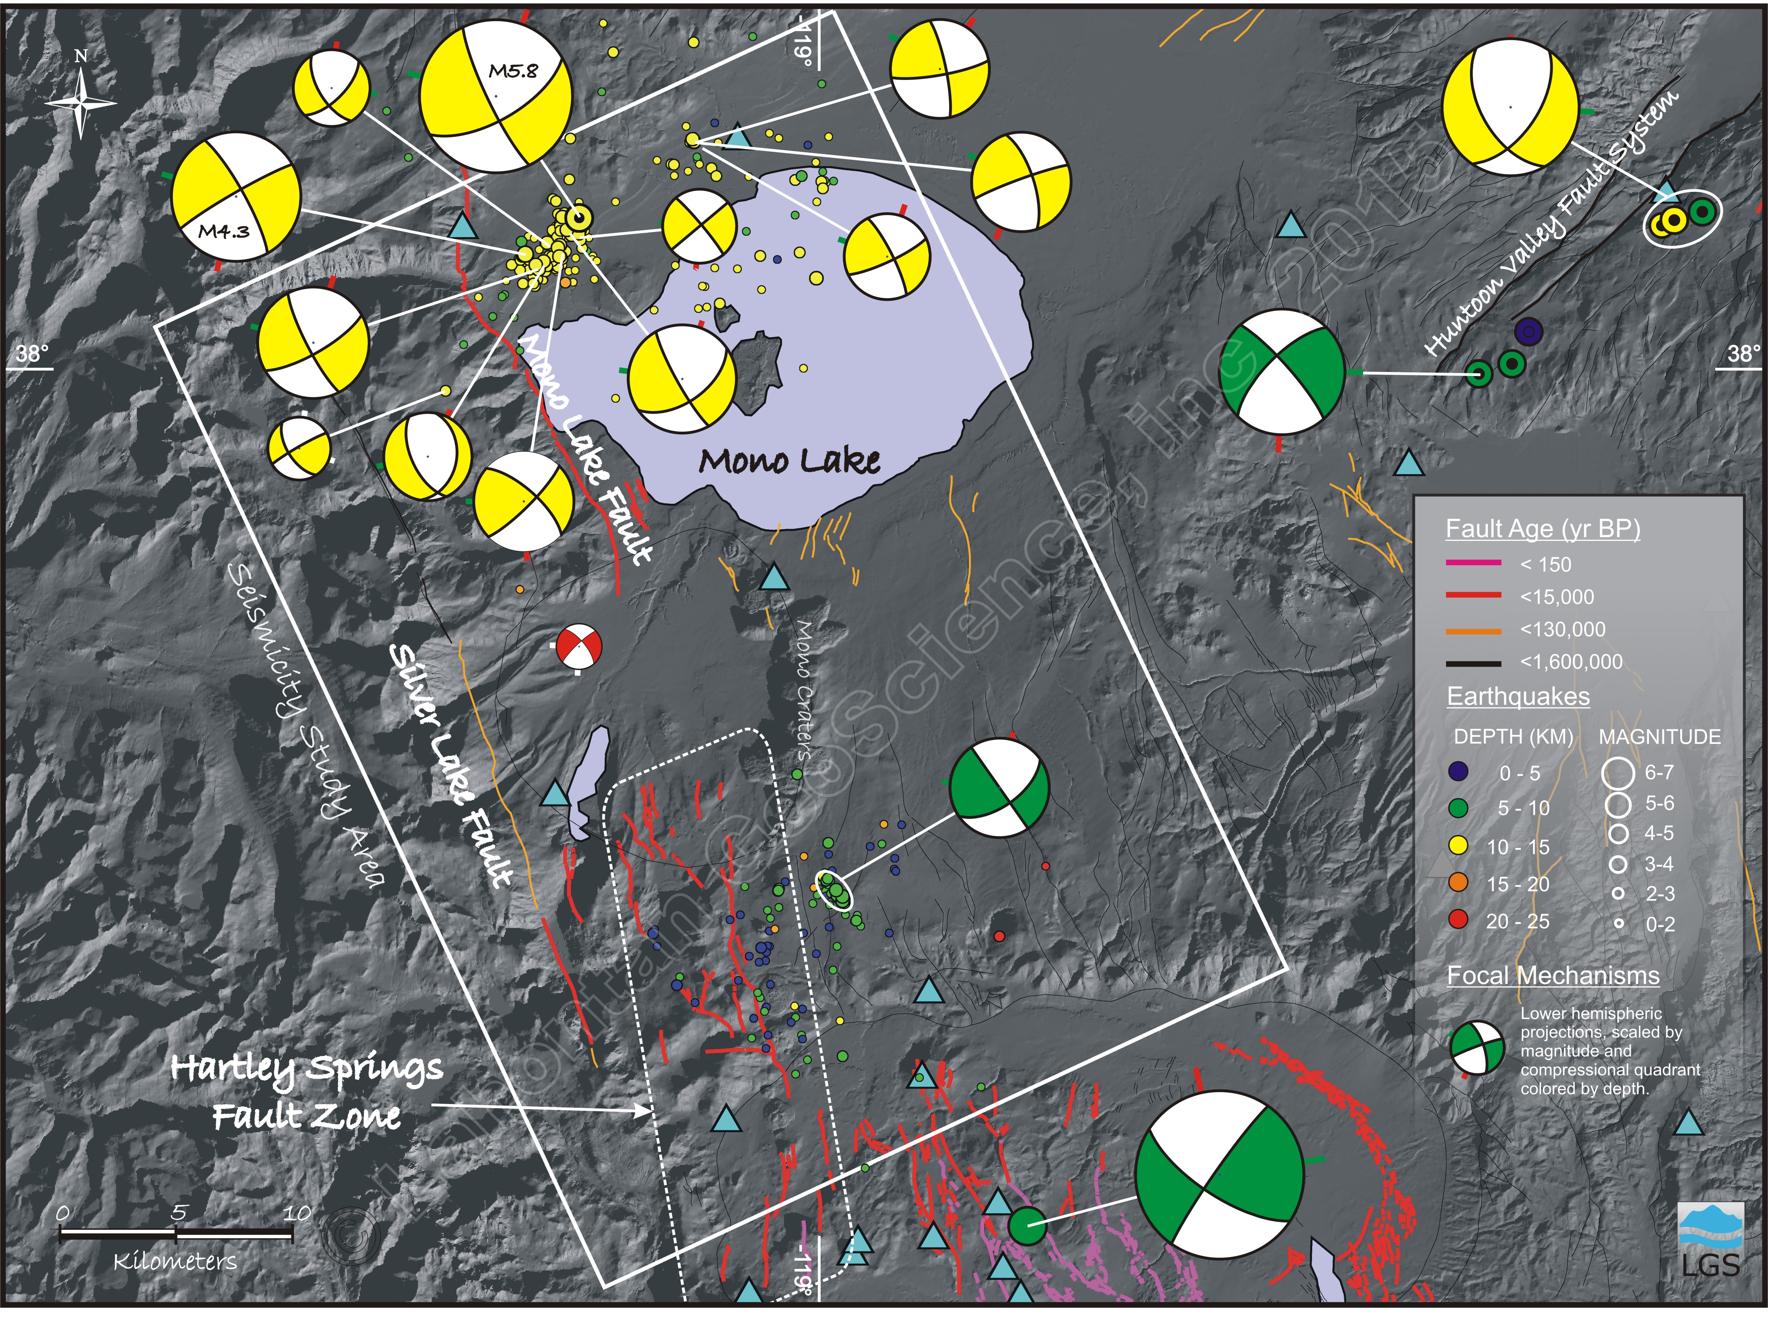Click the "Earthquakes" legend heading
The height and width of the screenshot is (1331, 1768).
(x=1518, y=696)
